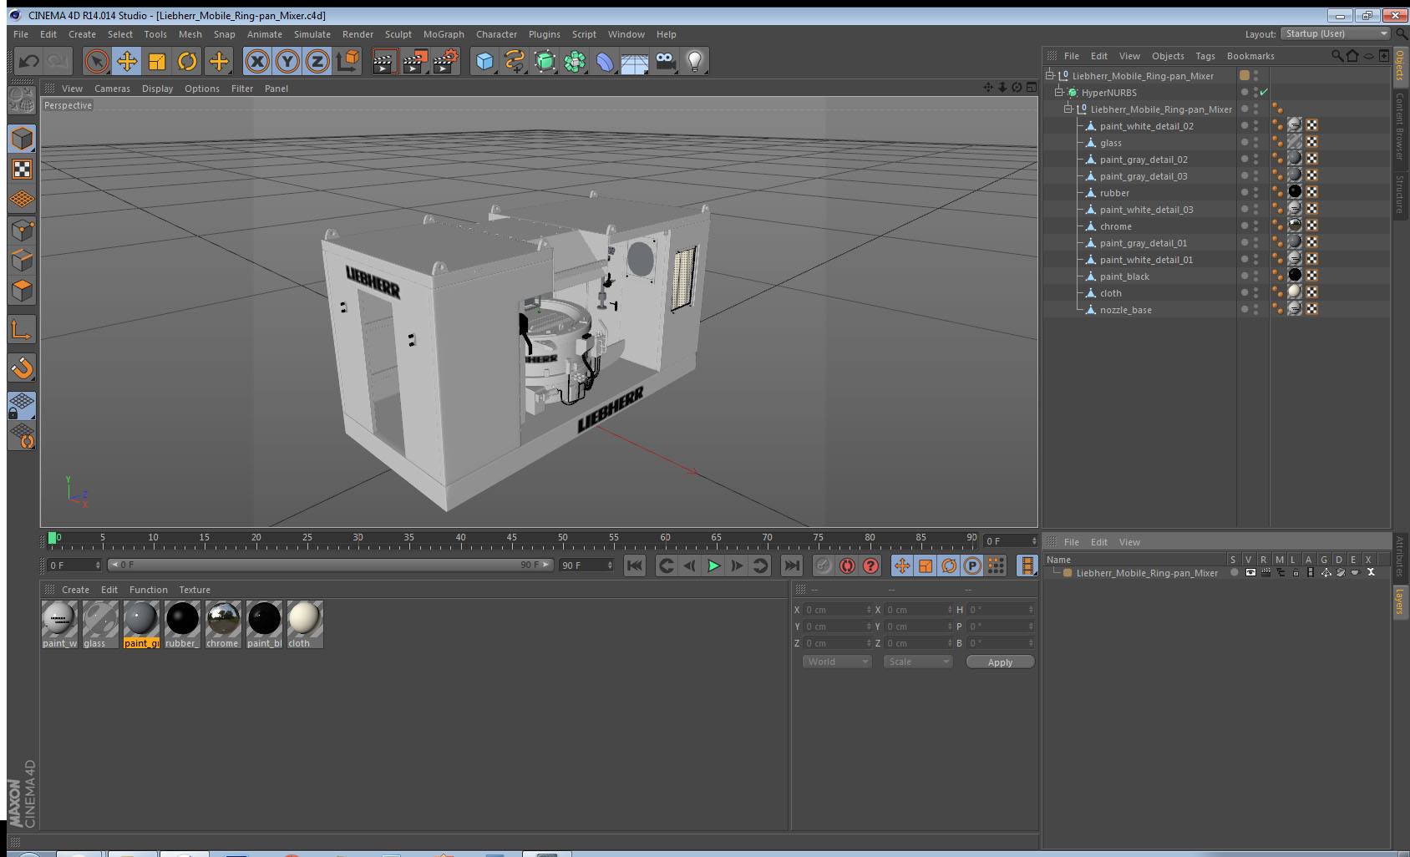Image resolution: width=1410 pixels, height=857 pixels.
Task: Render the active view
Action: 383,61
